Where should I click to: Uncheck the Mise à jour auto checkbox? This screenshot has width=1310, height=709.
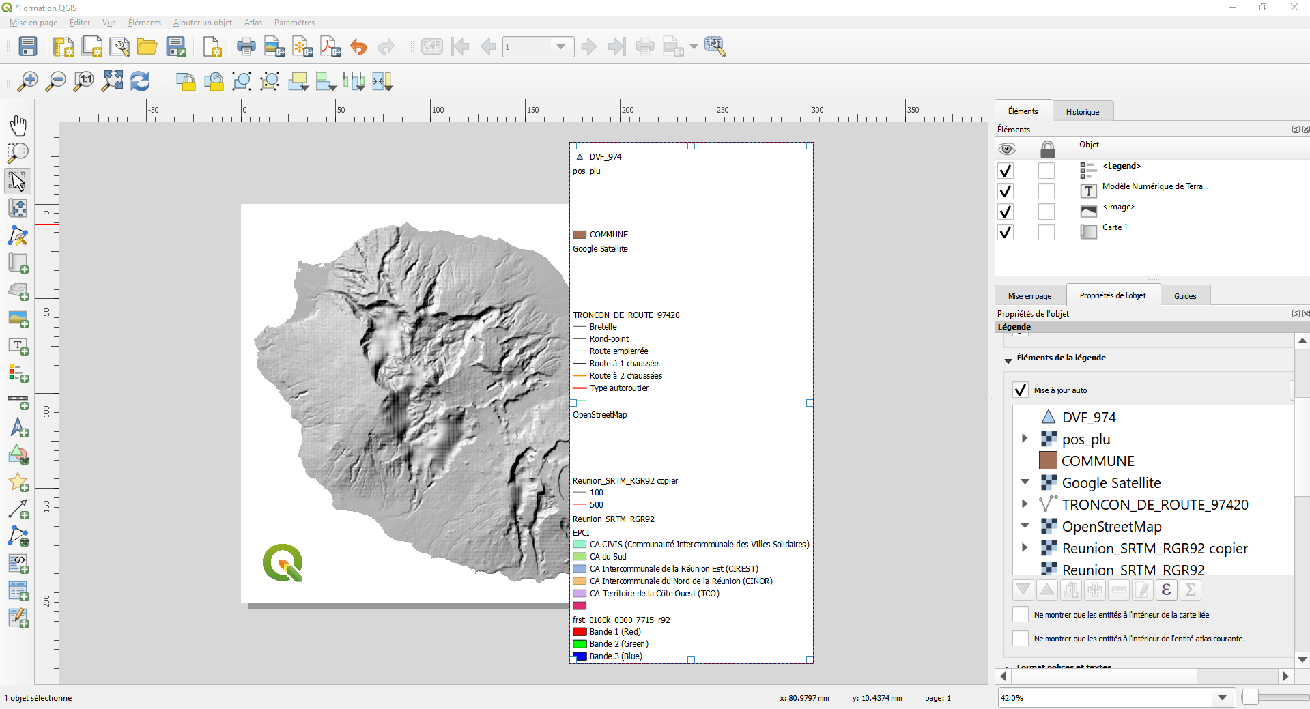click(1020, 390)
